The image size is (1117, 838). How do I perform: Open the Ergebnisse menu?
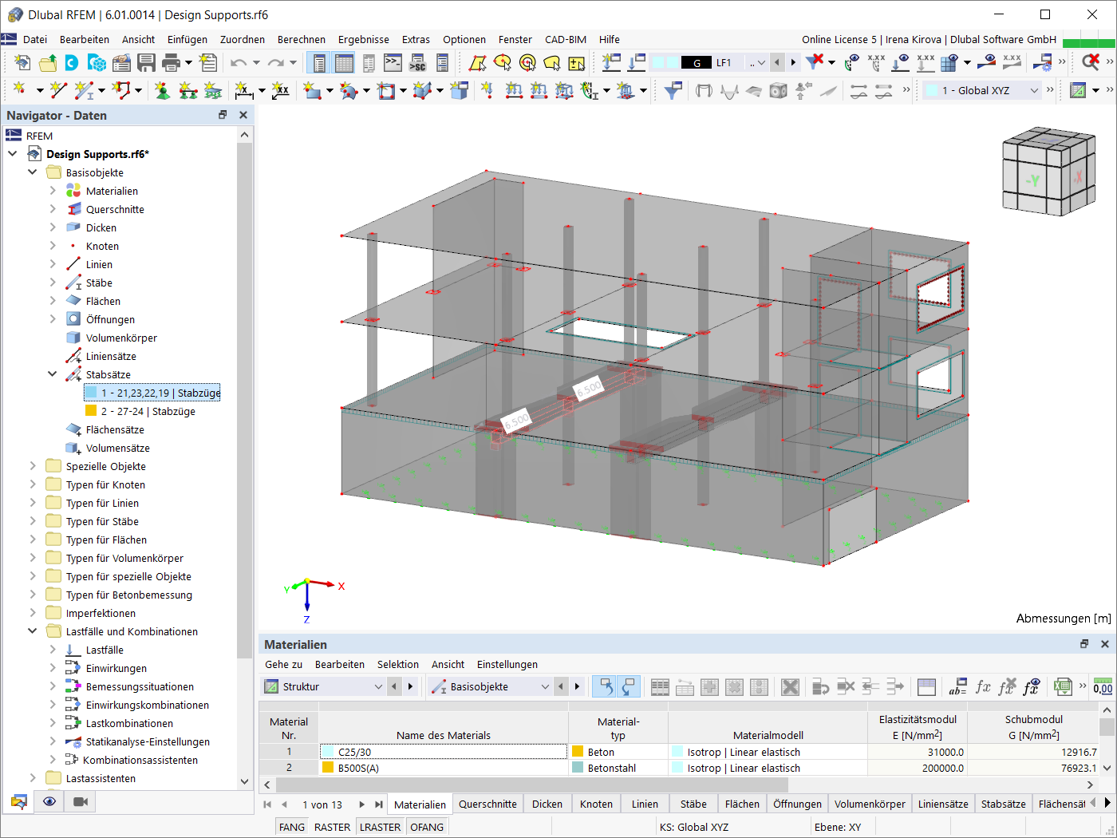(x=364, y=39)
